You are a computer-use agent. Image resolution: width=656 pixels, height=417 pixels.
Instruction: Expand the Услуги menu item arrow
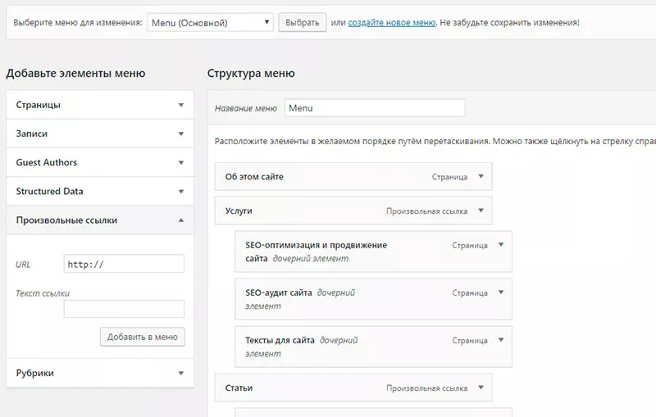click(481, 211)
